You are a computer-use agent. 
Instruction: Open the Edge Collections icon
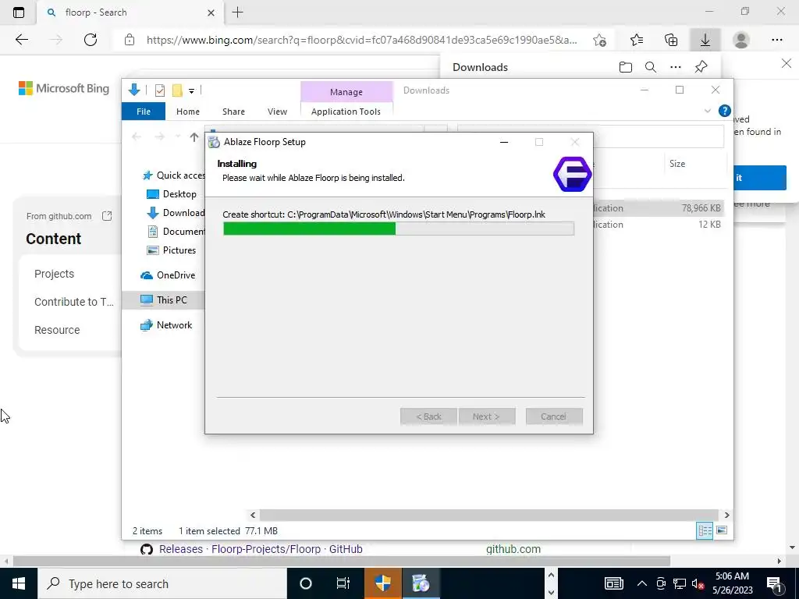tap(671, 40)
